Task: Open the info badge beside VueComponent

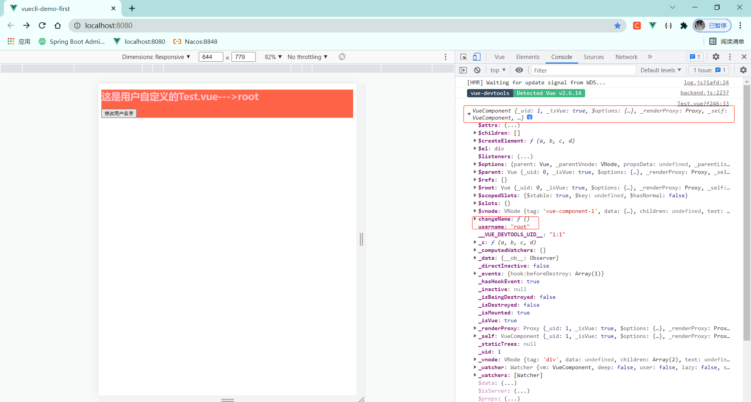Action: coord(530,117)
